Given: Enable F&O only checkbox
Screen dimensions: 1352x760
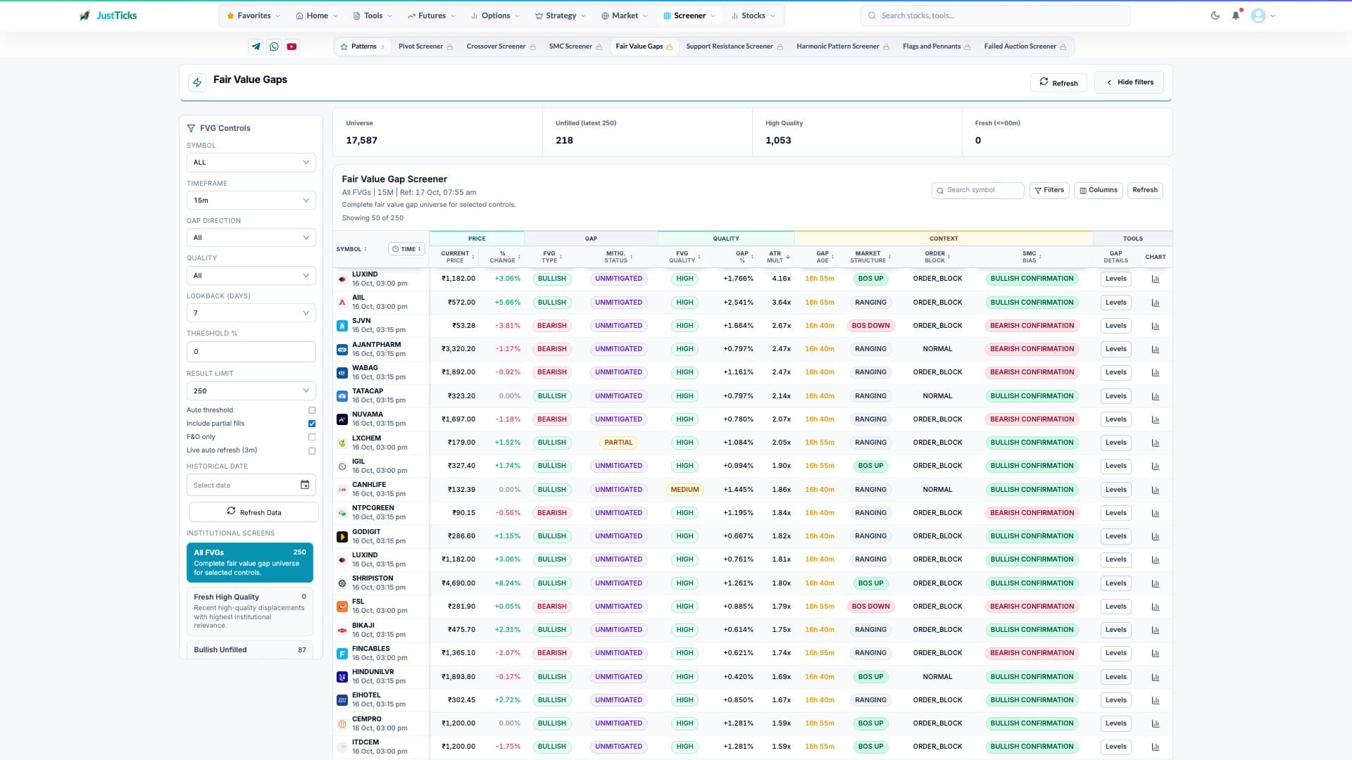Looking at the screenshot, I should coord(312,437).
